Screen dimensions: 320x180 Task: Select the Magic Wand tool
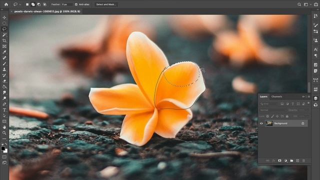coord(4,35)
